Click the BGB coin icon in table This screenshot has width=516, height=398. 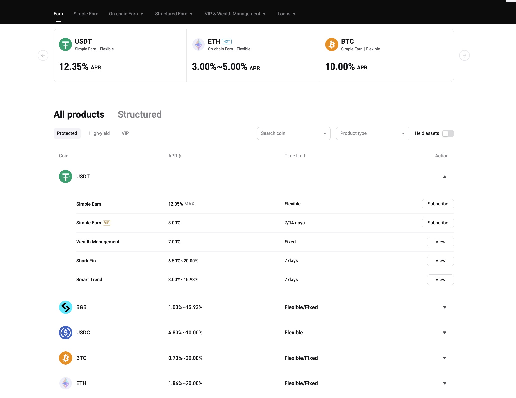pyautogui.click(x=66, y=307)
